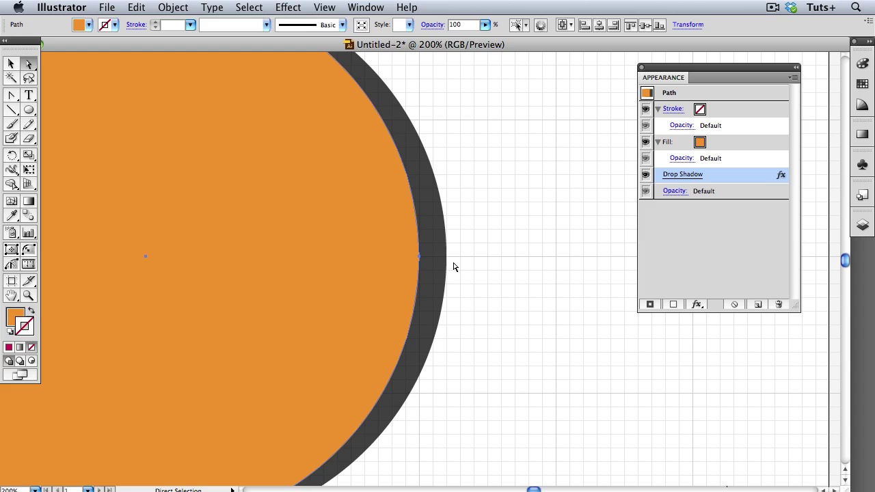
Task: Click the Drop Shadow effect link
Action: point(682,174)
